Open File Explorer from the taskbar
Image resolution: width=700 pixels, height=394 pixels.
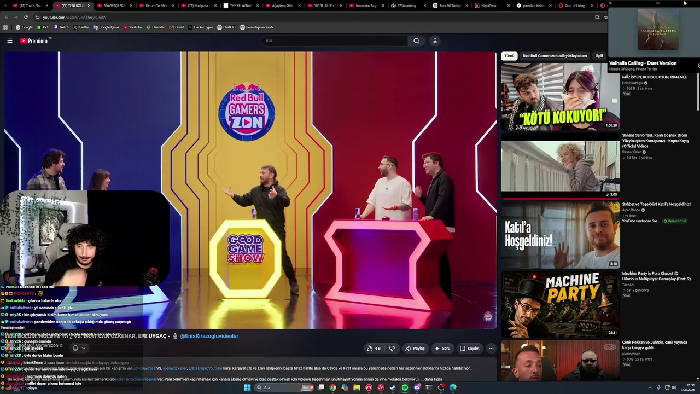tap(357, 387)
